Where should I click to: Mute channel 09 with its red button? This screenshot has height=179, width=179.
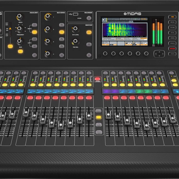tap(30, 98)
